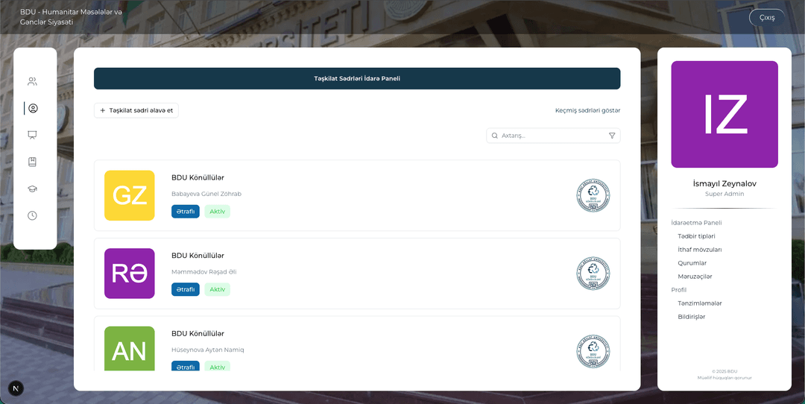This screenshot has height=404, width=805.
Task: Open the presentation board icon in sidebar
Action: [32, 135]
